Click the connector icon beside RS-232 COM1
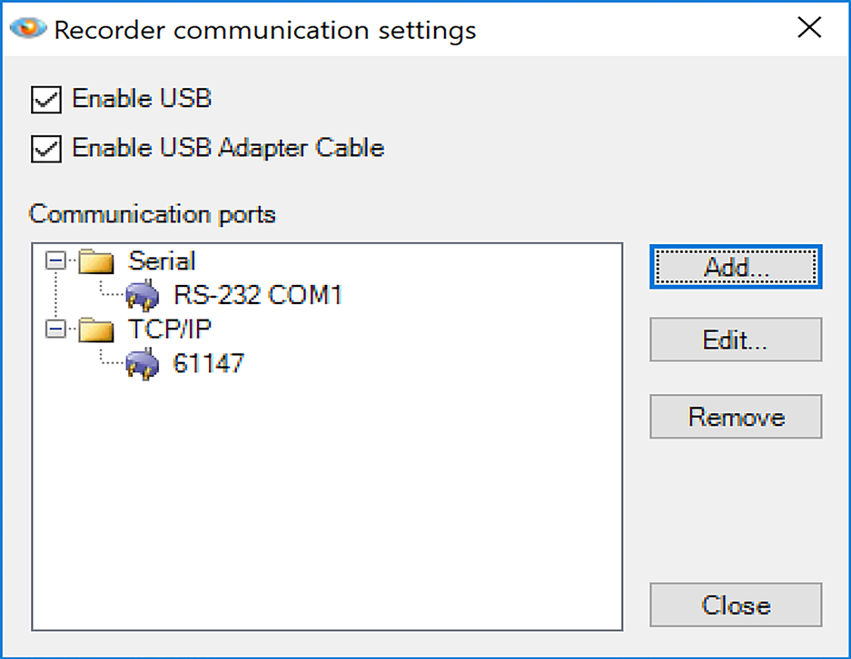851x659 pixels. tap(141, 295)
